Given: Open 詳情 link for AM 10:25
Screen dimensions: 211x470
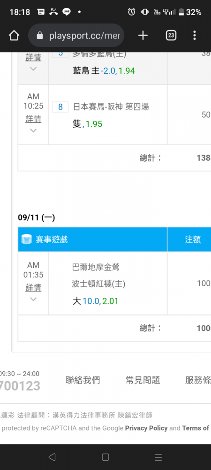Looking at the screenshot, I should point(33,119).
